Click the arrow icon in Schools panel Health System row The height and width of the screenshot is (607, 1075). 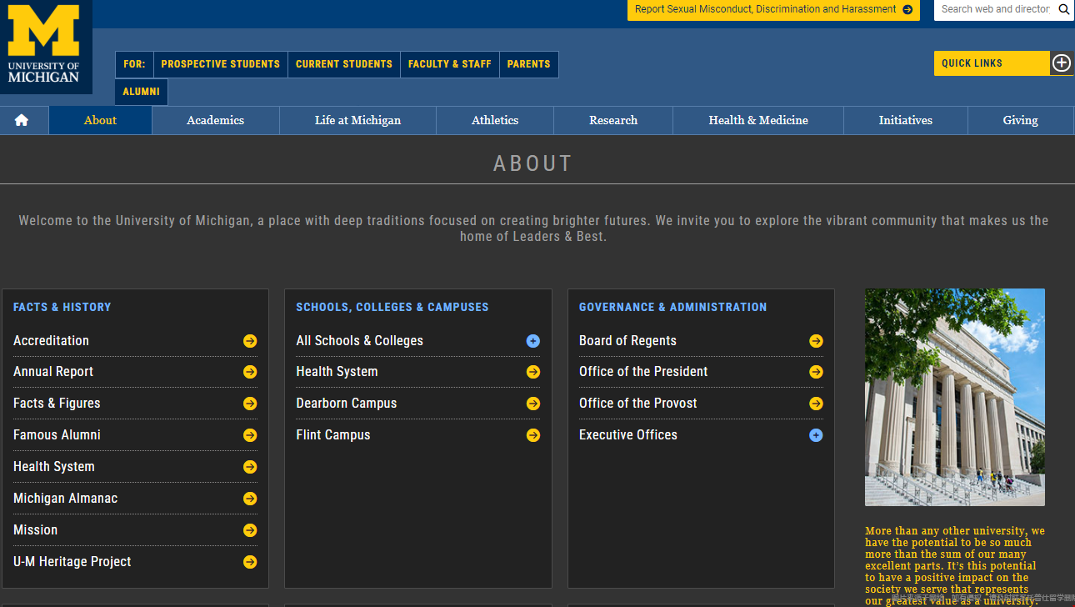point(533,372)
